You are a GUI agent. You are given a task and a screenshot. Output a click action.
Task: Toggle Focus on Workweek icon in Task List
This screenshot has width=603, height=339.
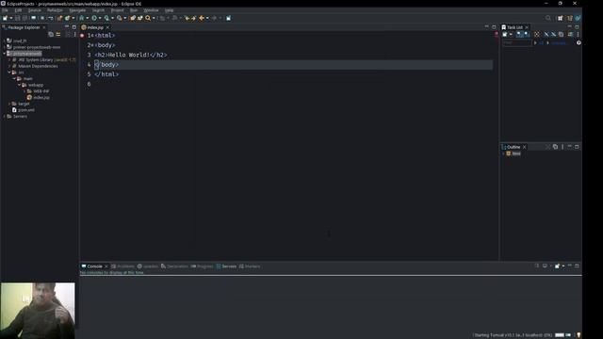(536, 34)
